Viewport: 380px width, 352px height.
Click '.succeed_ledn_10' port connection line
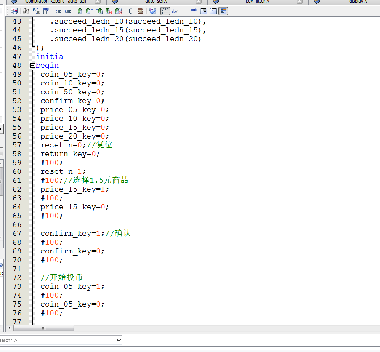coord(128,21)
